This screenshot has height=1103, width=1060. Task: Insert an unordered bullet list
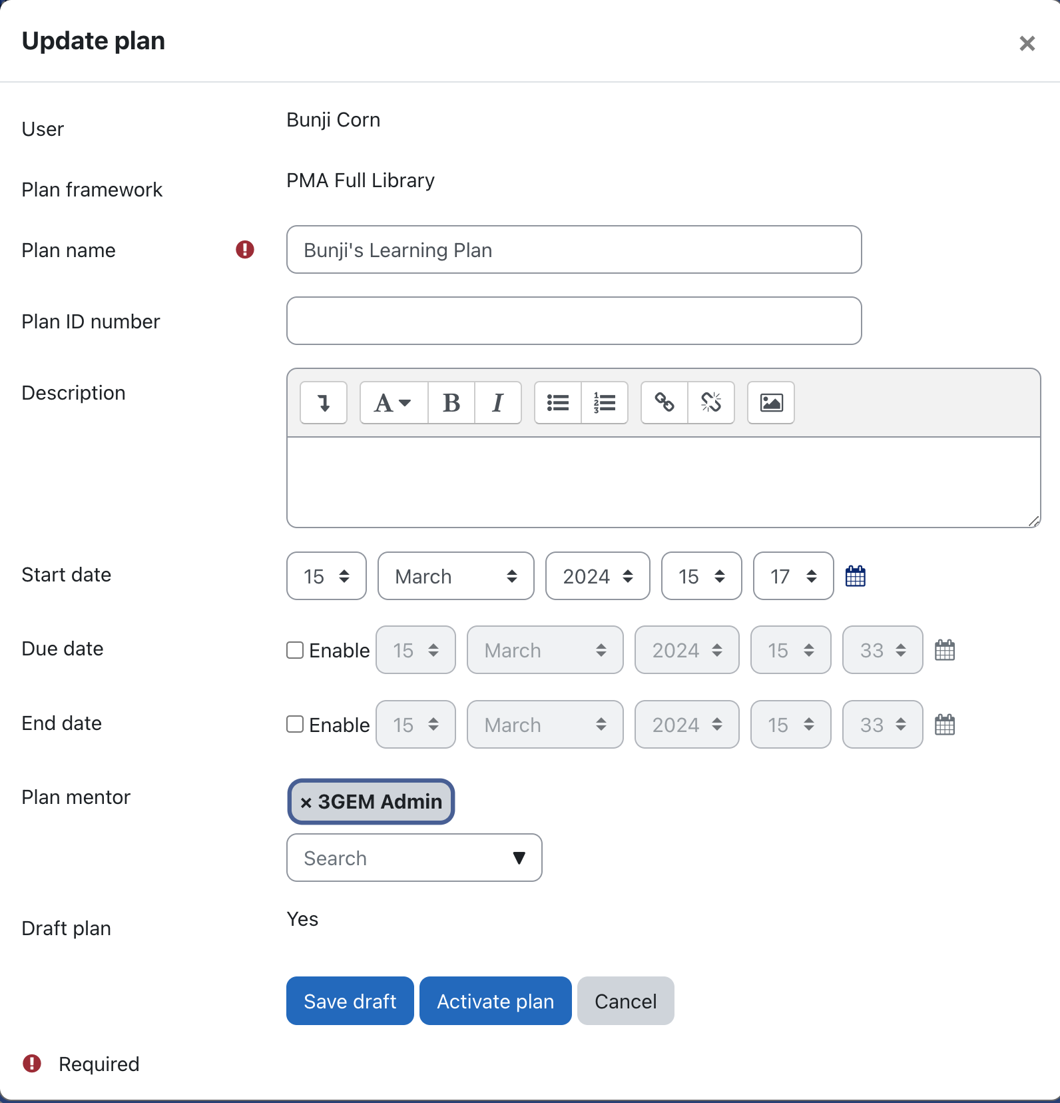pos(558,403)
